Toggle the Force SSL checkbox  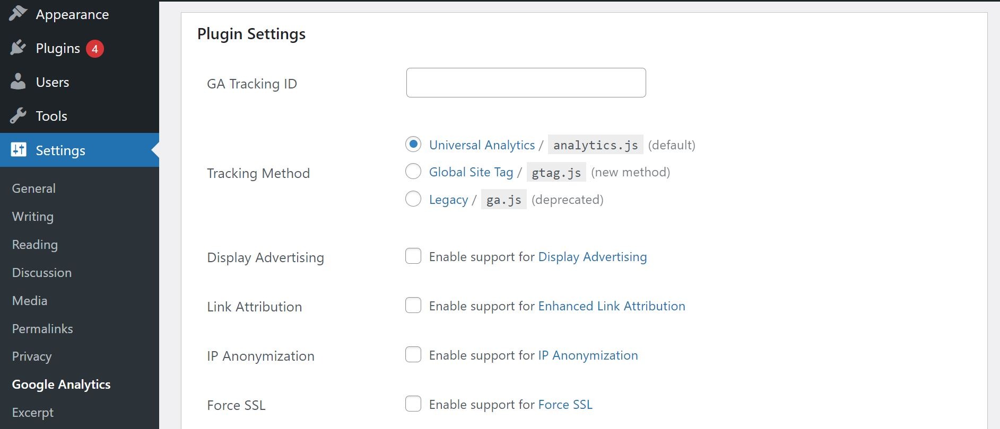(x=413, y=404)
